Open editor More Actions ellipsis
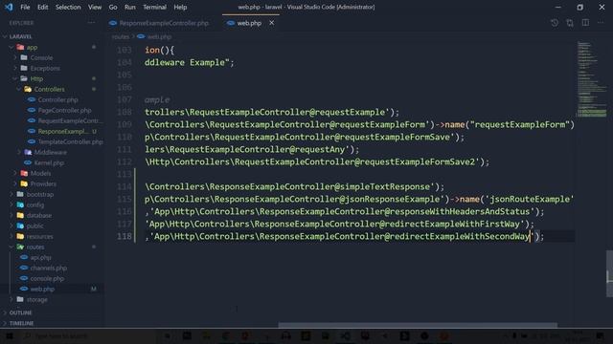The height and width of the screenshot is (344, 613). pos(601,23)
